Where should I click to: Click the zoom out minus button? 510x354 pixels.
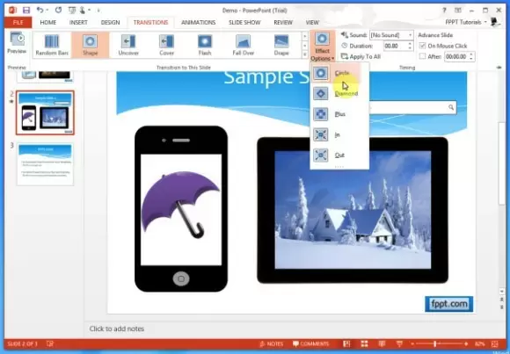412,344
